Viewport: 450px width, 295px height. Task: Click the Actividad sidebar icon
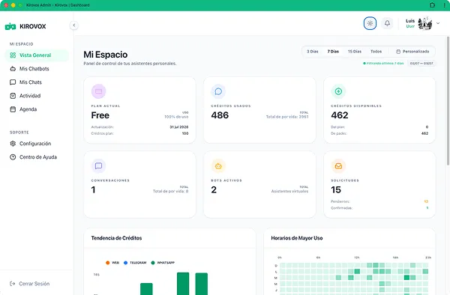13,96
